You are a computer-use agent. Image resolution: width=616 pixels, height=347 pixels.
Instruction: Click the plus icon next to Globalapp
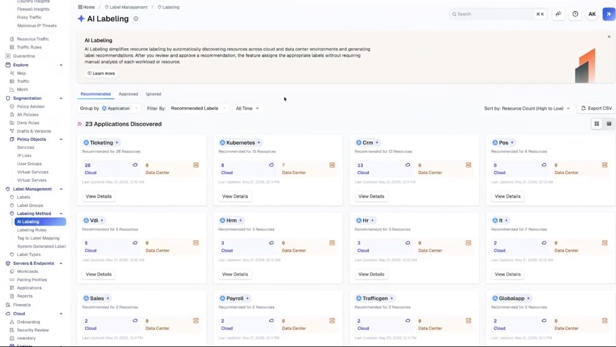[x=528, y=298]
